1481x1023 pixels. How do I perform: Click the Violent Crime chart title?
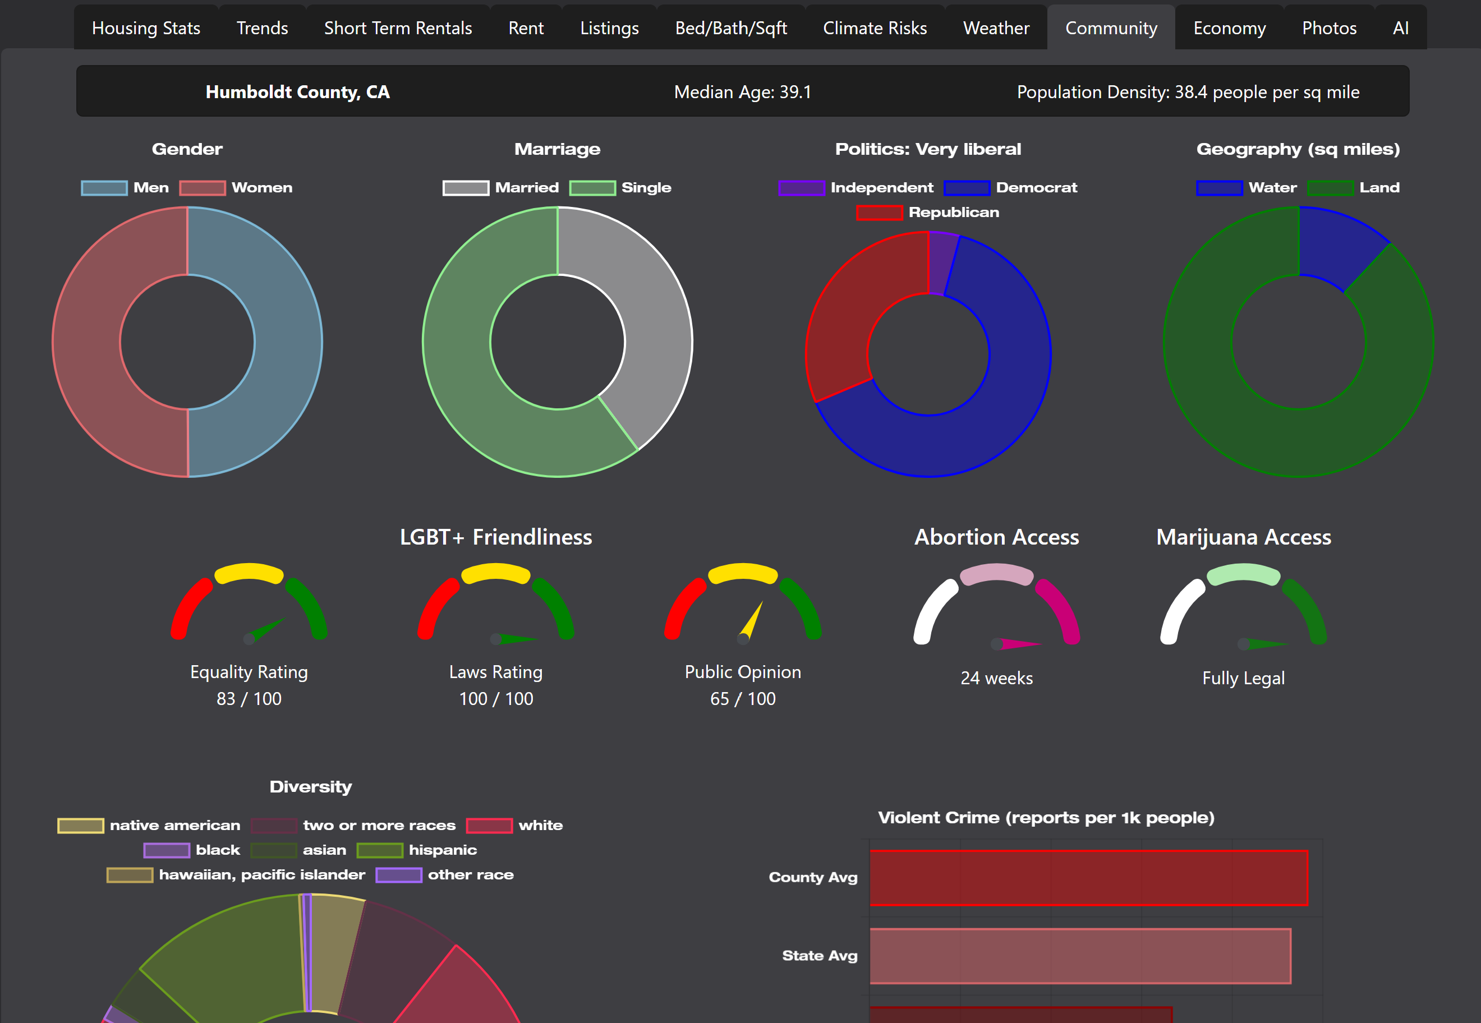tap(1046, 818)
